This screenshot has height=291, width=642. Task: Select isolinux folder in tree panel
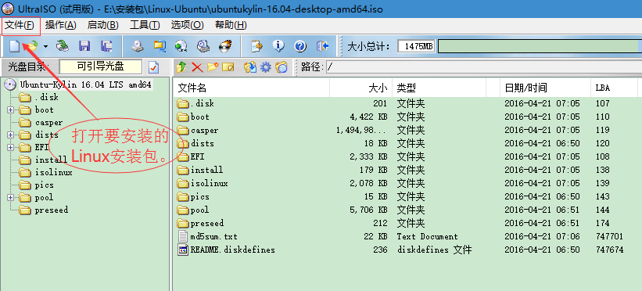click(54, 173)
